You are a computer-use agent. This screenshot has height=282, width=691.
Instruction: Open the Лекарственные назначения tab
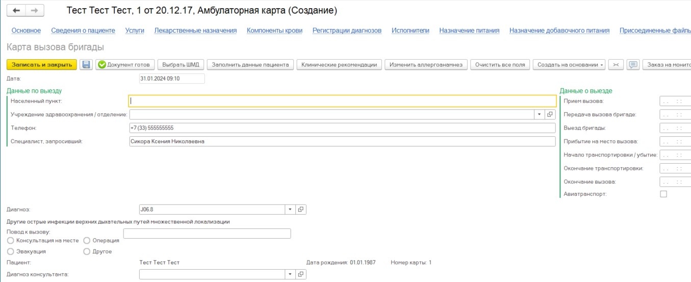(195, 31)
